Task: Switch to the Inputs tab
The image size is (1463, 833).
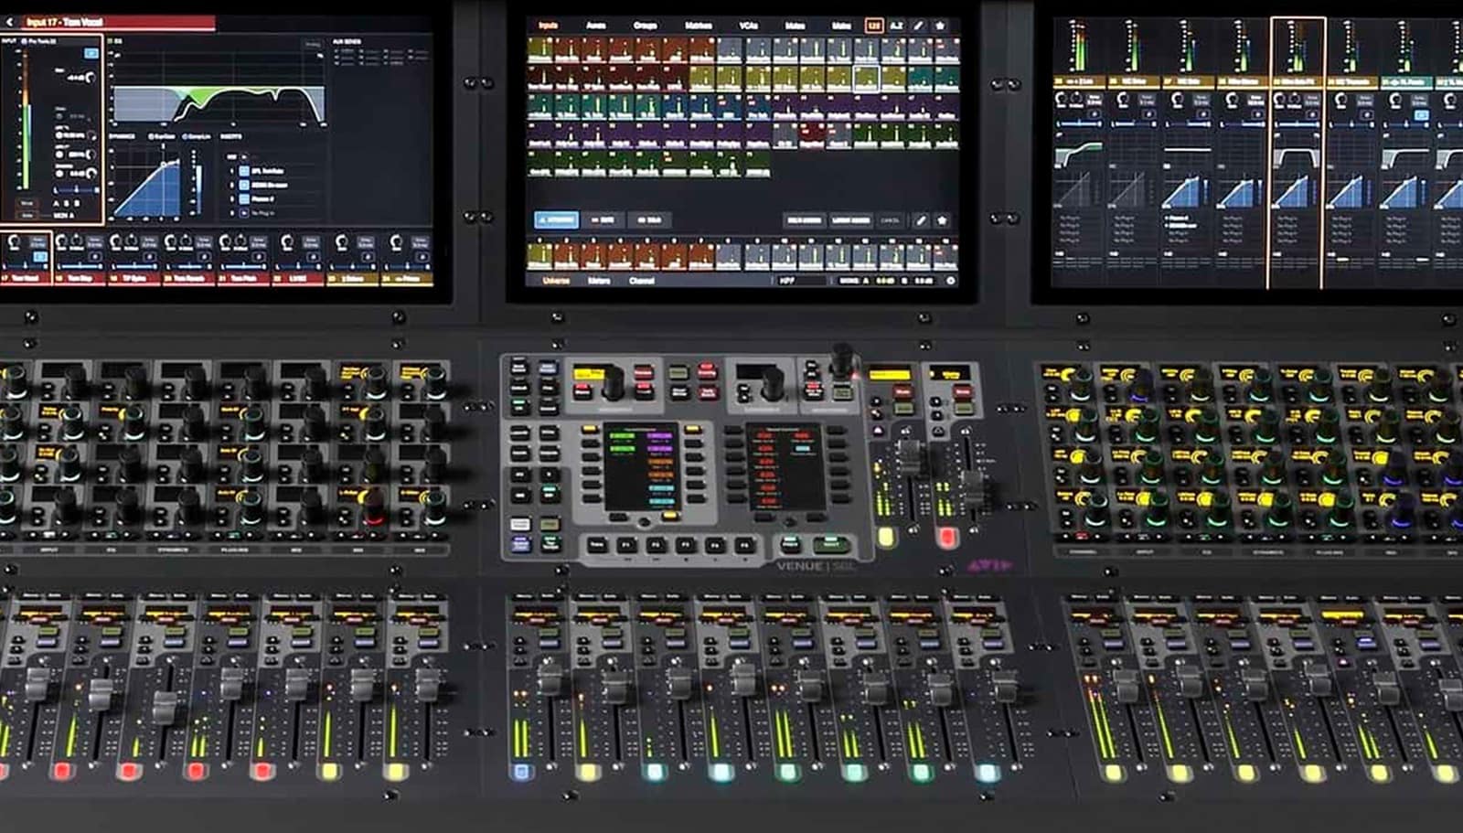Action: click(548, 26)
